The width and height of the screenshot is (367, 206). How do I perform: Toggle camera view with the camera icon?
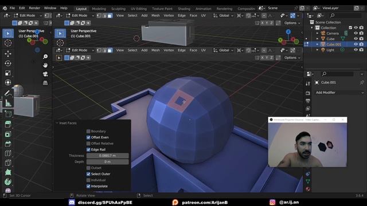click(45, 74)
